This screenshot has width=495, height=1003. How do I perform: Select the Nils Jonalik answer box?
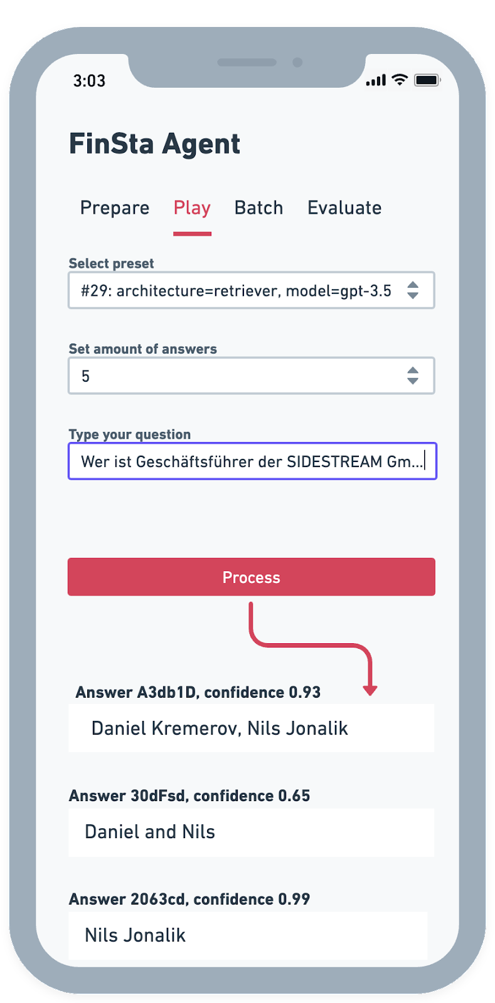pos(248,935)
